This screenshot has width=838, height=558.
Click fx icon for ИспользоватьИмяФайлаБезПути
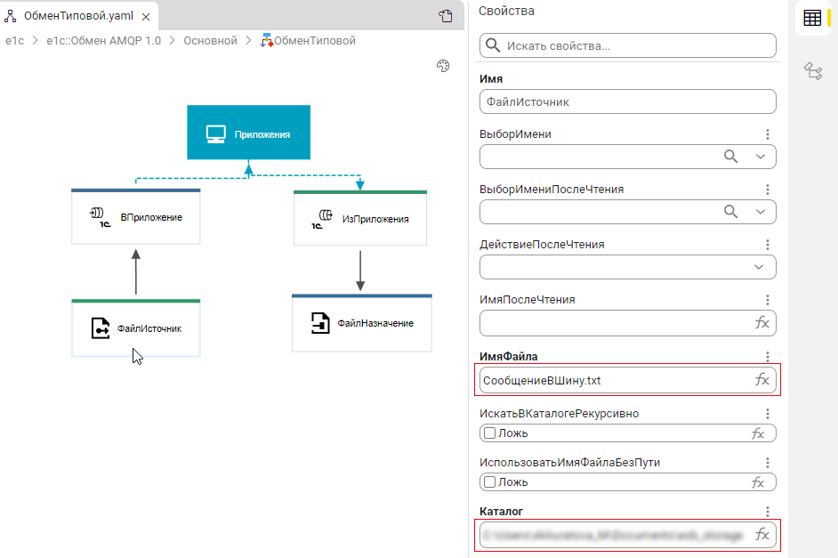click(x=758, y=482)
